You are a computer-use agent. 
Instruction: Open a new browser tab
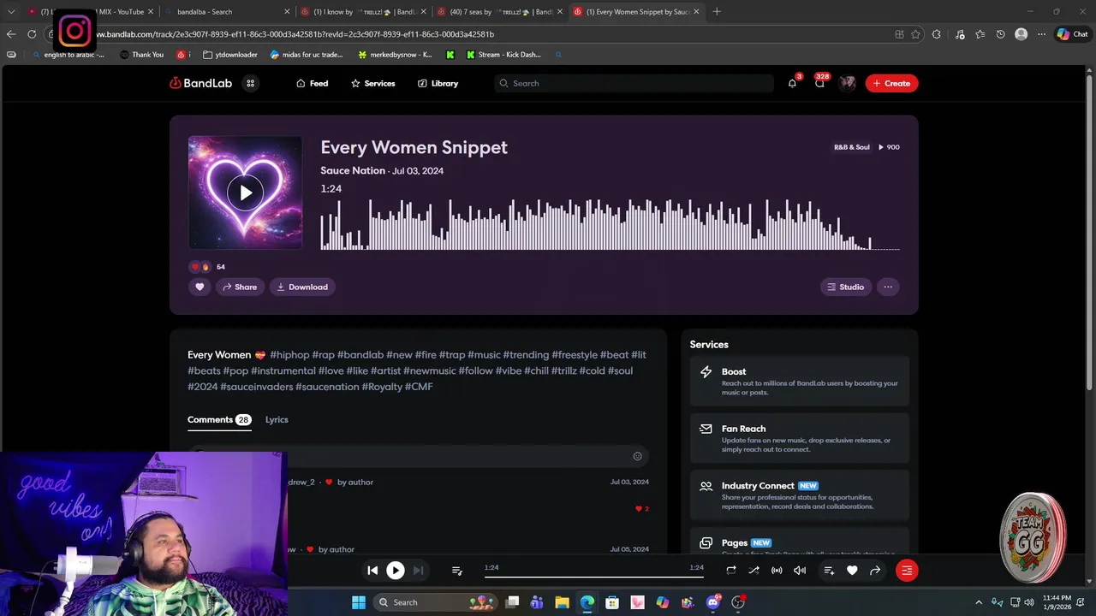(717, 12)
